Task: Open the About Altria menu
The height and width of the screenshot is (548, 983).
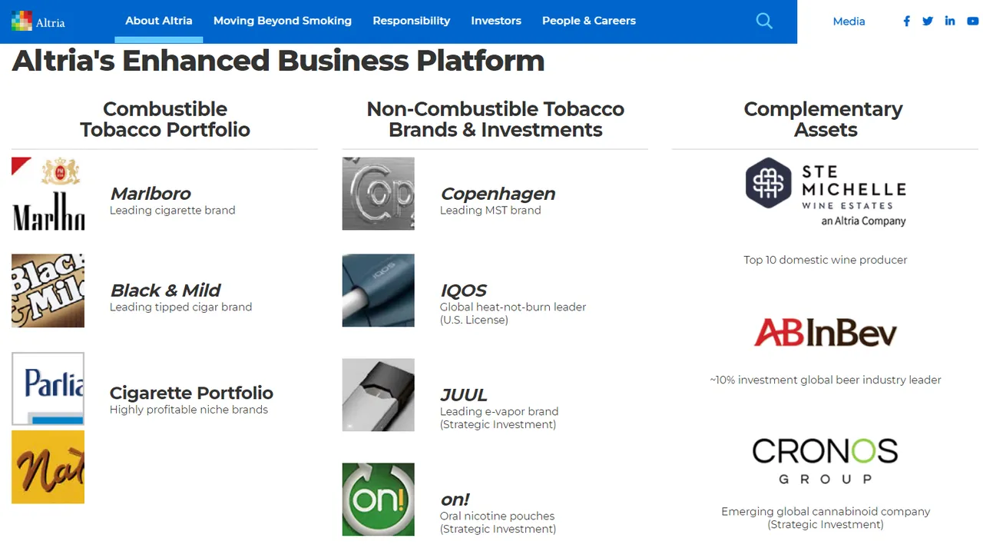Action: pyautogui.click(x=159, y=21)
